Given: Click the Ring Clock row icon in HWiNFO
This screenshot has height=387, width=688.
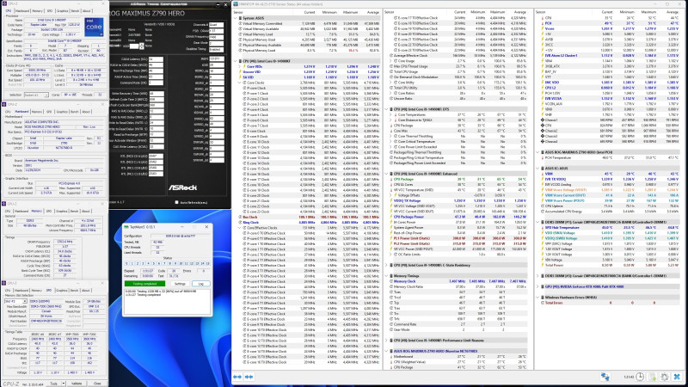Looking at the screenshot, I should click(x=240, y=223).
